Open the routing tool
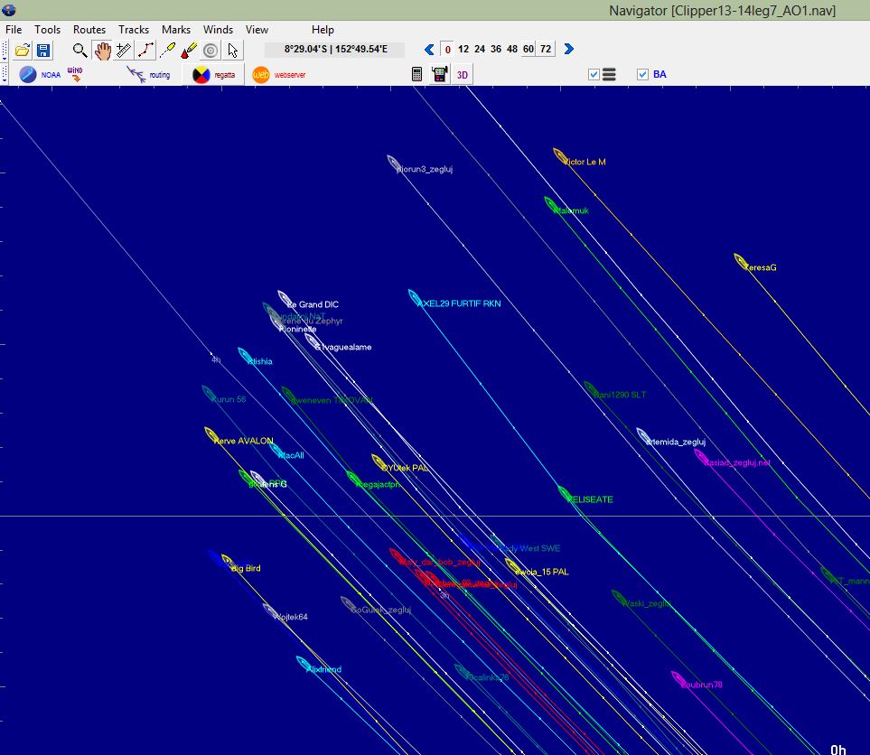 [148, 74]
